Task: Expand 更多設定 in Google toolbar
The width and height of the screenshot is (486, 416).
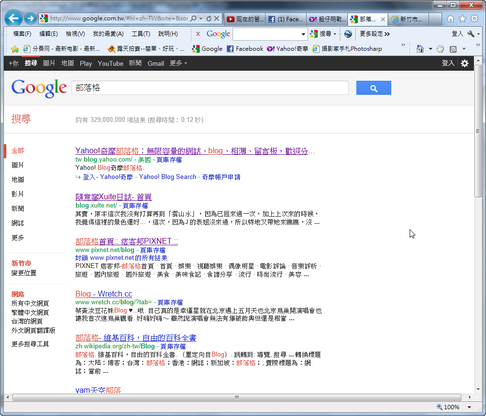Action: tap(375, 34)
